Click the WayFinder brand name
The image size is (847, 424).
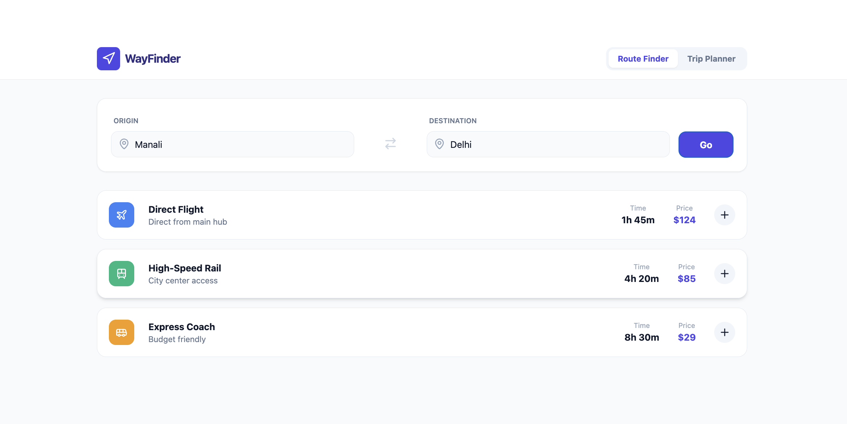click(x=153, y=59)
